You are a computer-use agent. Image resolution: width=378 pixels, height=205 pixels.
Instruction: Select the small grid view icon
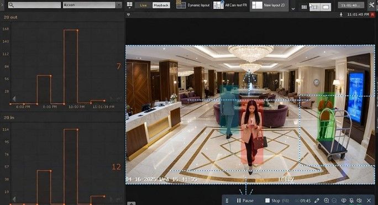pos(305,7)
